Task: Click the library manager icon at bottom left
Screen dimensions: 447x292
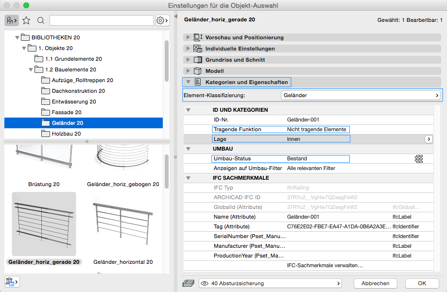Action: coord(12,281)
